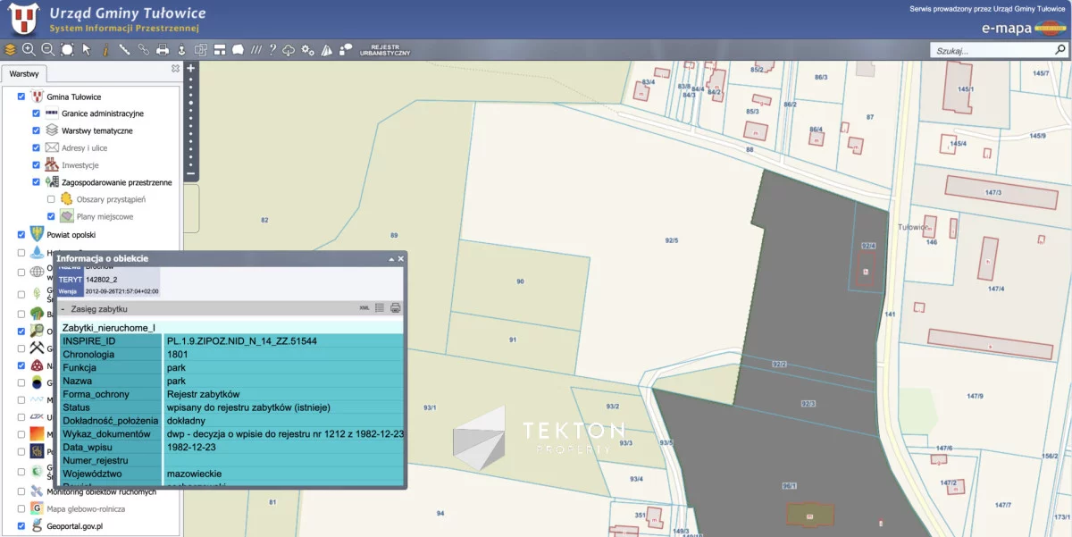Enable Obszary przystąpień layer
Viewport: 1072px width, 537px height.
pyautogui.click(x=51, y=199)
